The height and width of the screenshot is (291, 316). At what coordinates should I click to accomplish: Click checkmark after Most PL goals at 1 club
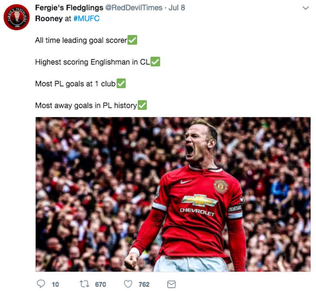121,83
